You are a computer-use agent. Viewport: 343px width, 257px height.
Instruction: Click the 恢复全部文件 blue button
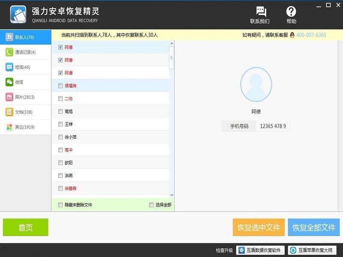click(314, 227)
